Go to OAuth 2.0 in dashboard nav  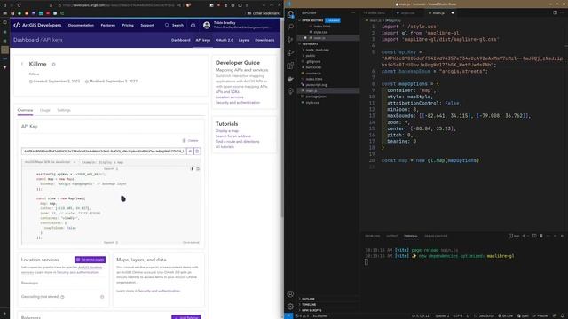pyautogui.click(x=225, y=40)
